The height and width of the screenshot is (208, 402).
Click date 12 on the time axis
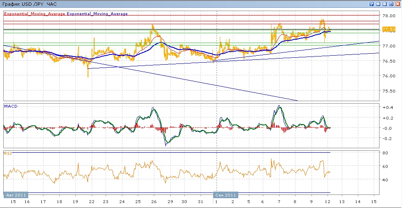coord(328,202)
